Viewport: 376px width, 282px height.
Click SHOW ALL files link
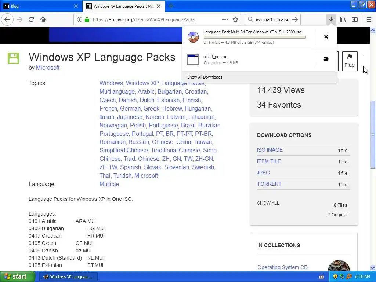[x=268, y=203]
